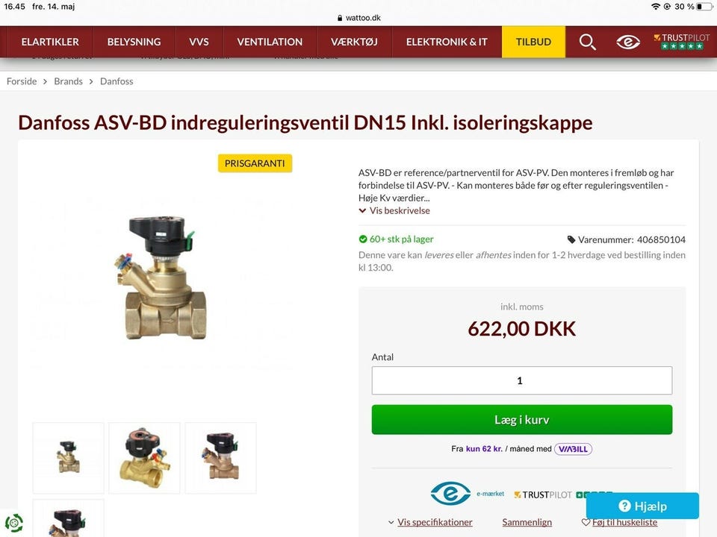Select the third valve thumbnail image

click(x=221, y=458)
